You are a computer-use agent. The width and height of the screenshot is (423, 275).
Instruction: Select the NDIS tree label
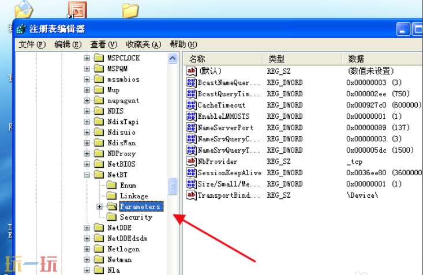click(x=115, y=111)
